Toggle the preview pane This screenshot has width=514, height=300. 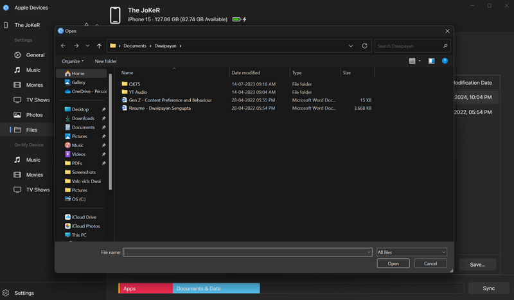431,61
